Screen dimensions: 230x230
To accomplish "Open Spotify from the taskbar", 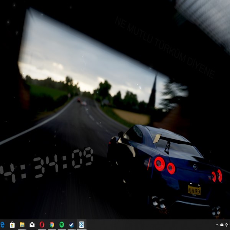I will [62, 225].
